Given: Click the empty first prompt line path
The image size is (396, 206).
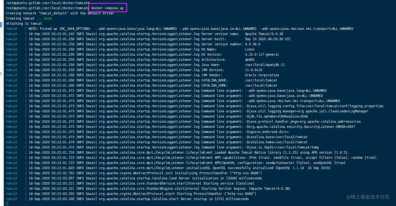Looking at the screenshot, I should (x=48, y=3).
